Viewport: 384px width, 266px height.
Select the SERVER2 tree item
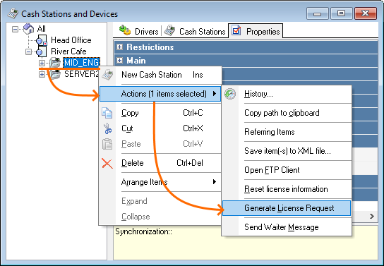tap(82, 74)
